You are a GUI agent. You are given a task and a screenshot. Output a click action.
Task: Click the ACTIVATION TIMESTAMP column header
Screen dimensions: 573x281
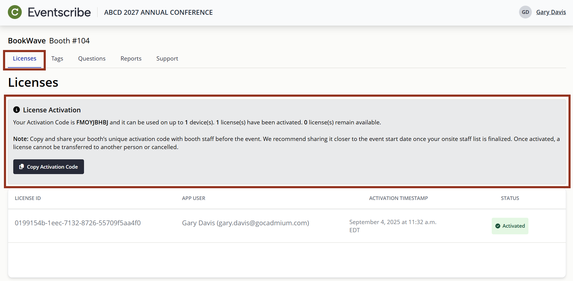pyautogui.click(x=398, y=198)
